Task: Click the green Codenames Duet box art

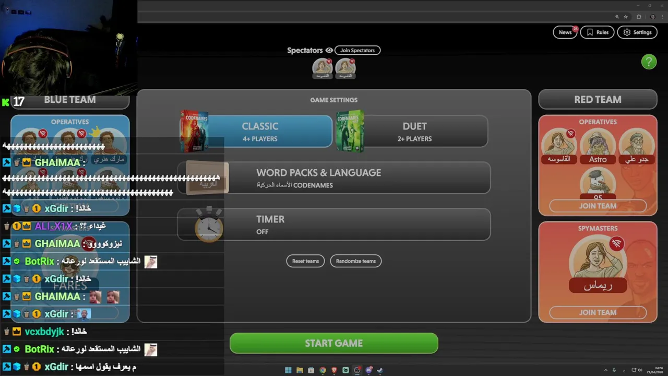Action: click(x=350, y=131)
